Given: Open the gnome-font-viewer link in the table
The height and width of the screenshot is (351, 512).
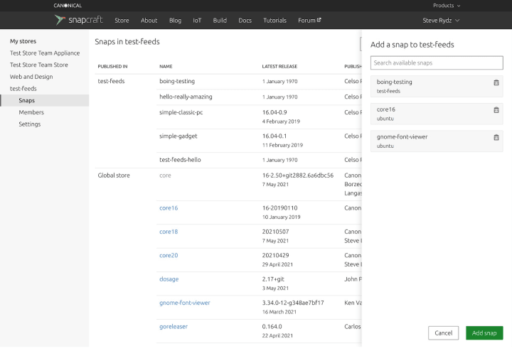Looking at the screenshot, I should coord(184,303).
